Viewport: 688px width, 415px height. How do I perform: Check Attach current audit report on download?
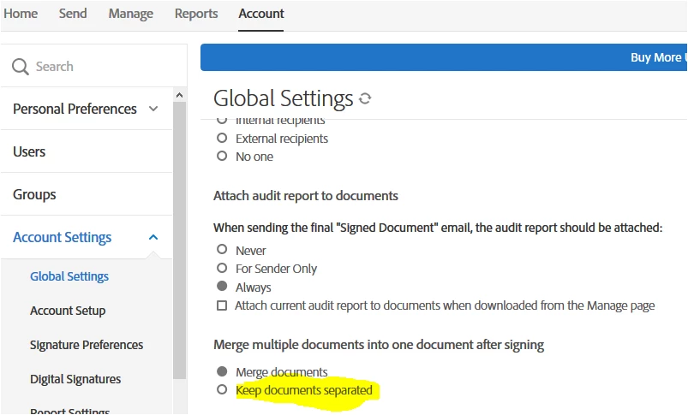(x=222, y=305)
